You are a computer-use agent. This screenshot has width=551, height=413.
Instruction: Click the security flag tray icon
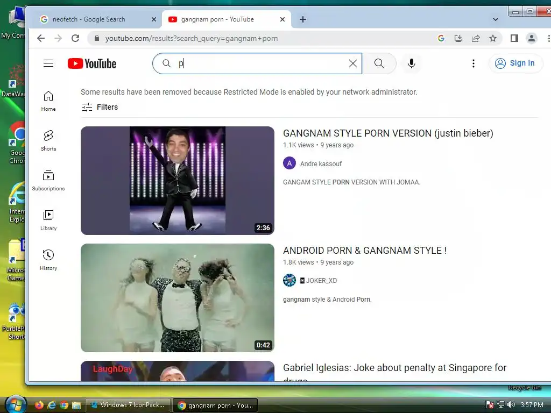click(x=489, y=404)
